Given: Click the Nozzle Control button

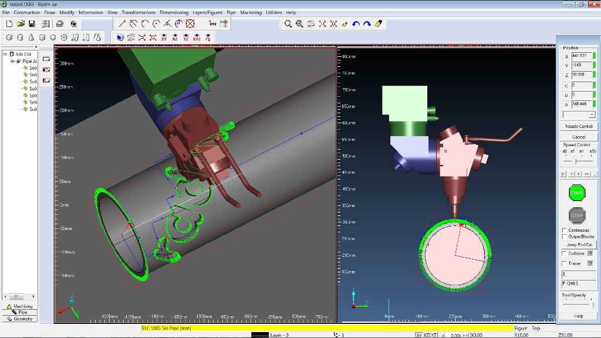Looking at the screenshot, I should click(579, 126).
